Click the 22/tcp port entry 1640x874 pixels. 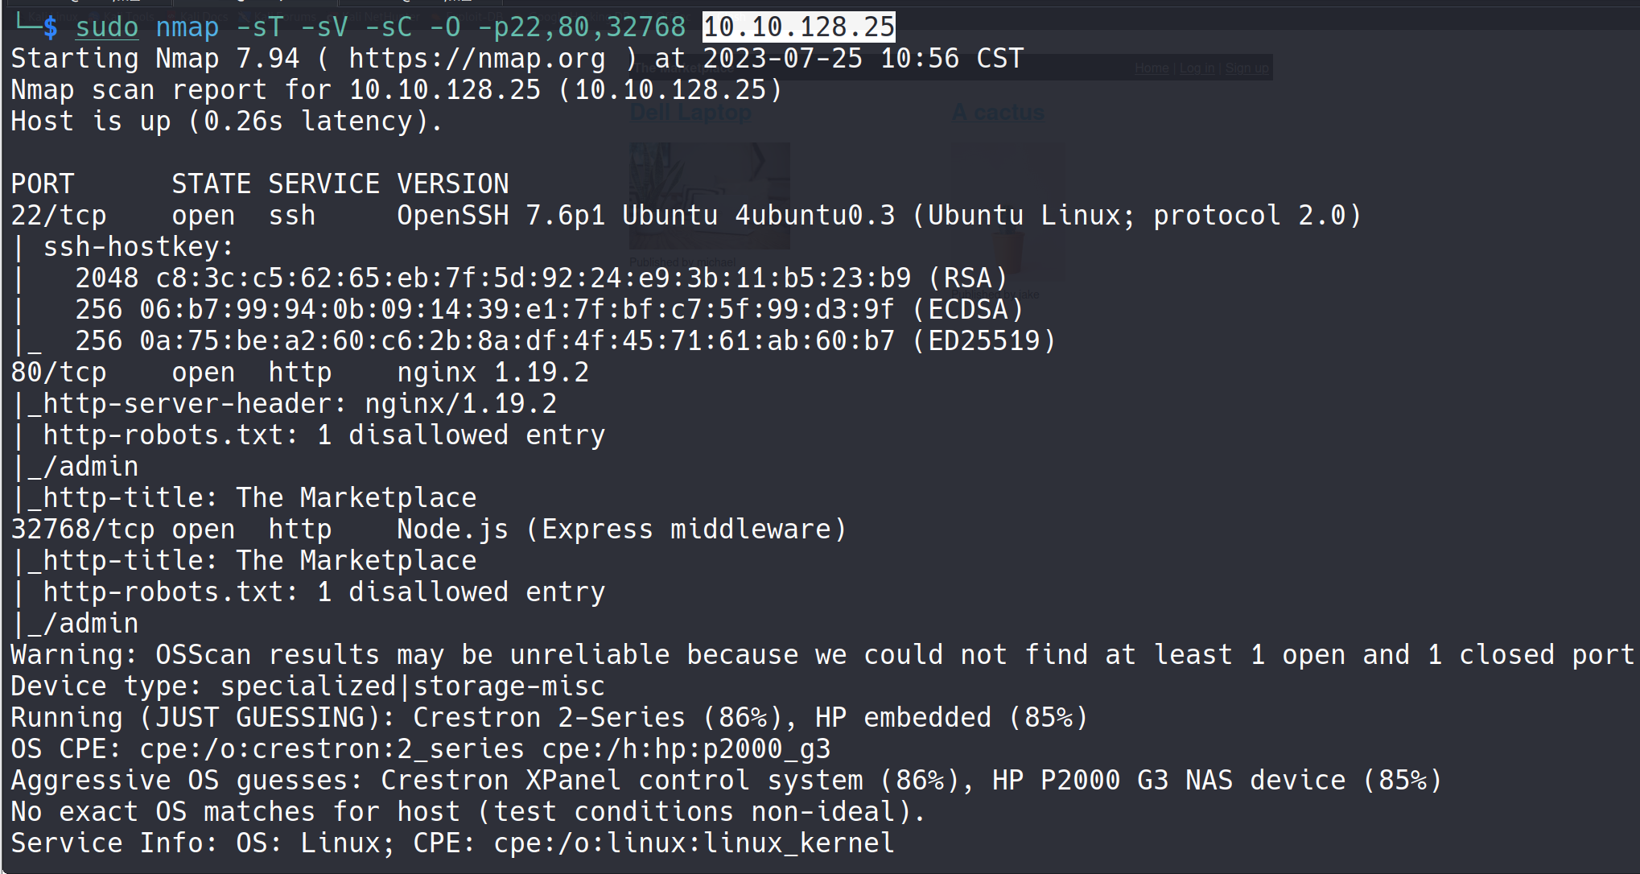point(58,216)
